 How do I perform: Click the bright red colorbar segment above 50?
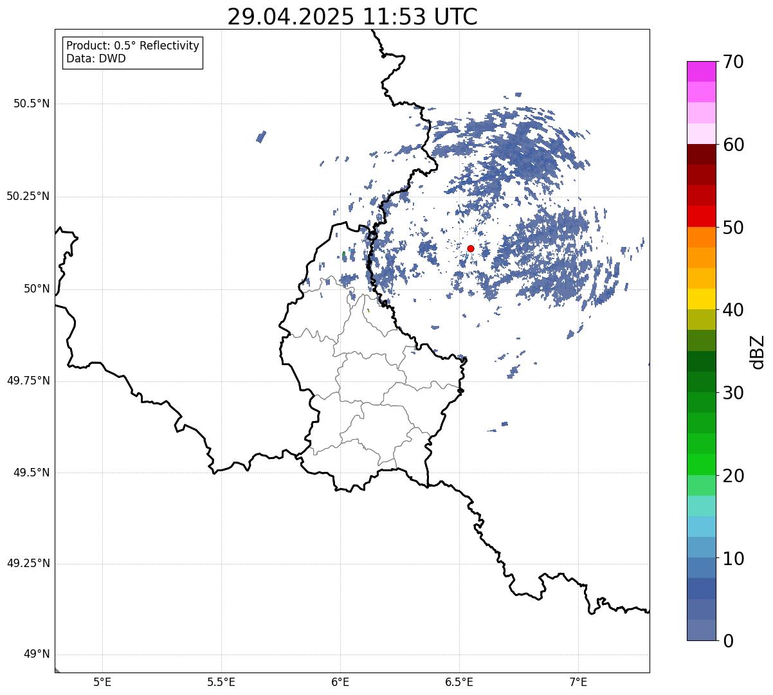point(702,216)
